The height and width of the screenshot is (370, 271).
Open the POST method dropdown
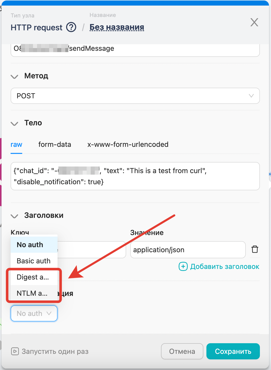pos(135,96)
